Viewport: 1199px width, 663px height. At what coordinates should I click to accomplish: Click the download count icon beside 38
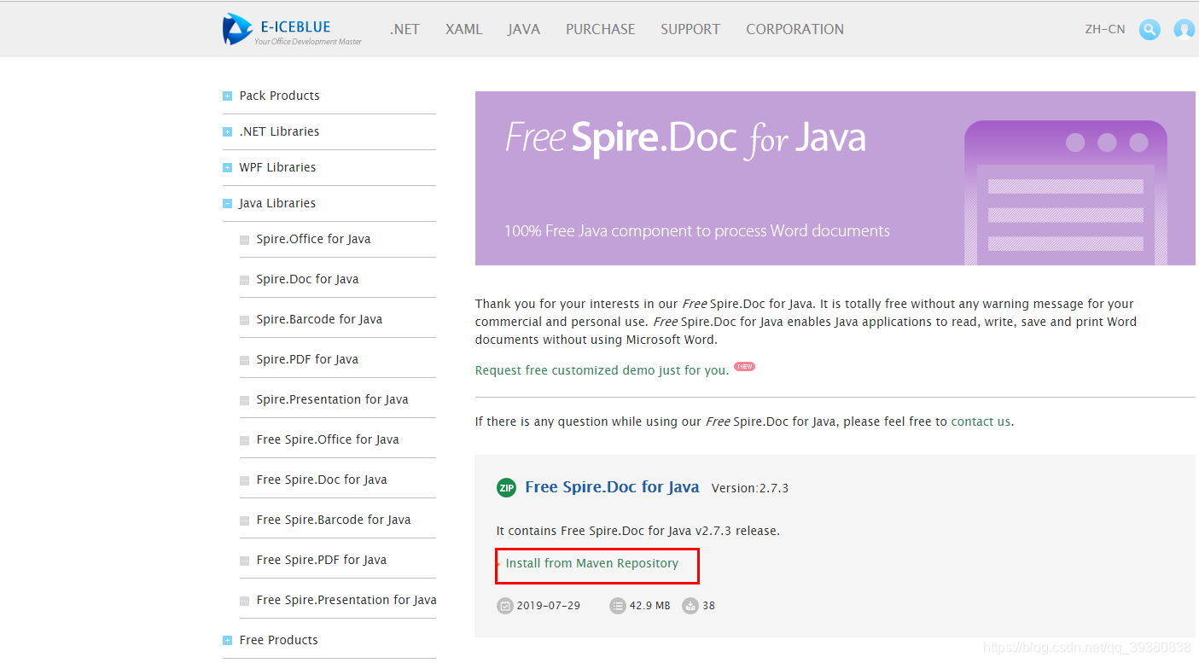(690, 606)
